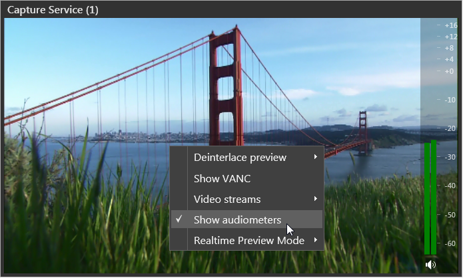Click the left green audio meter bar
Viewport: 463px width, 278px height.
(427, 199)
